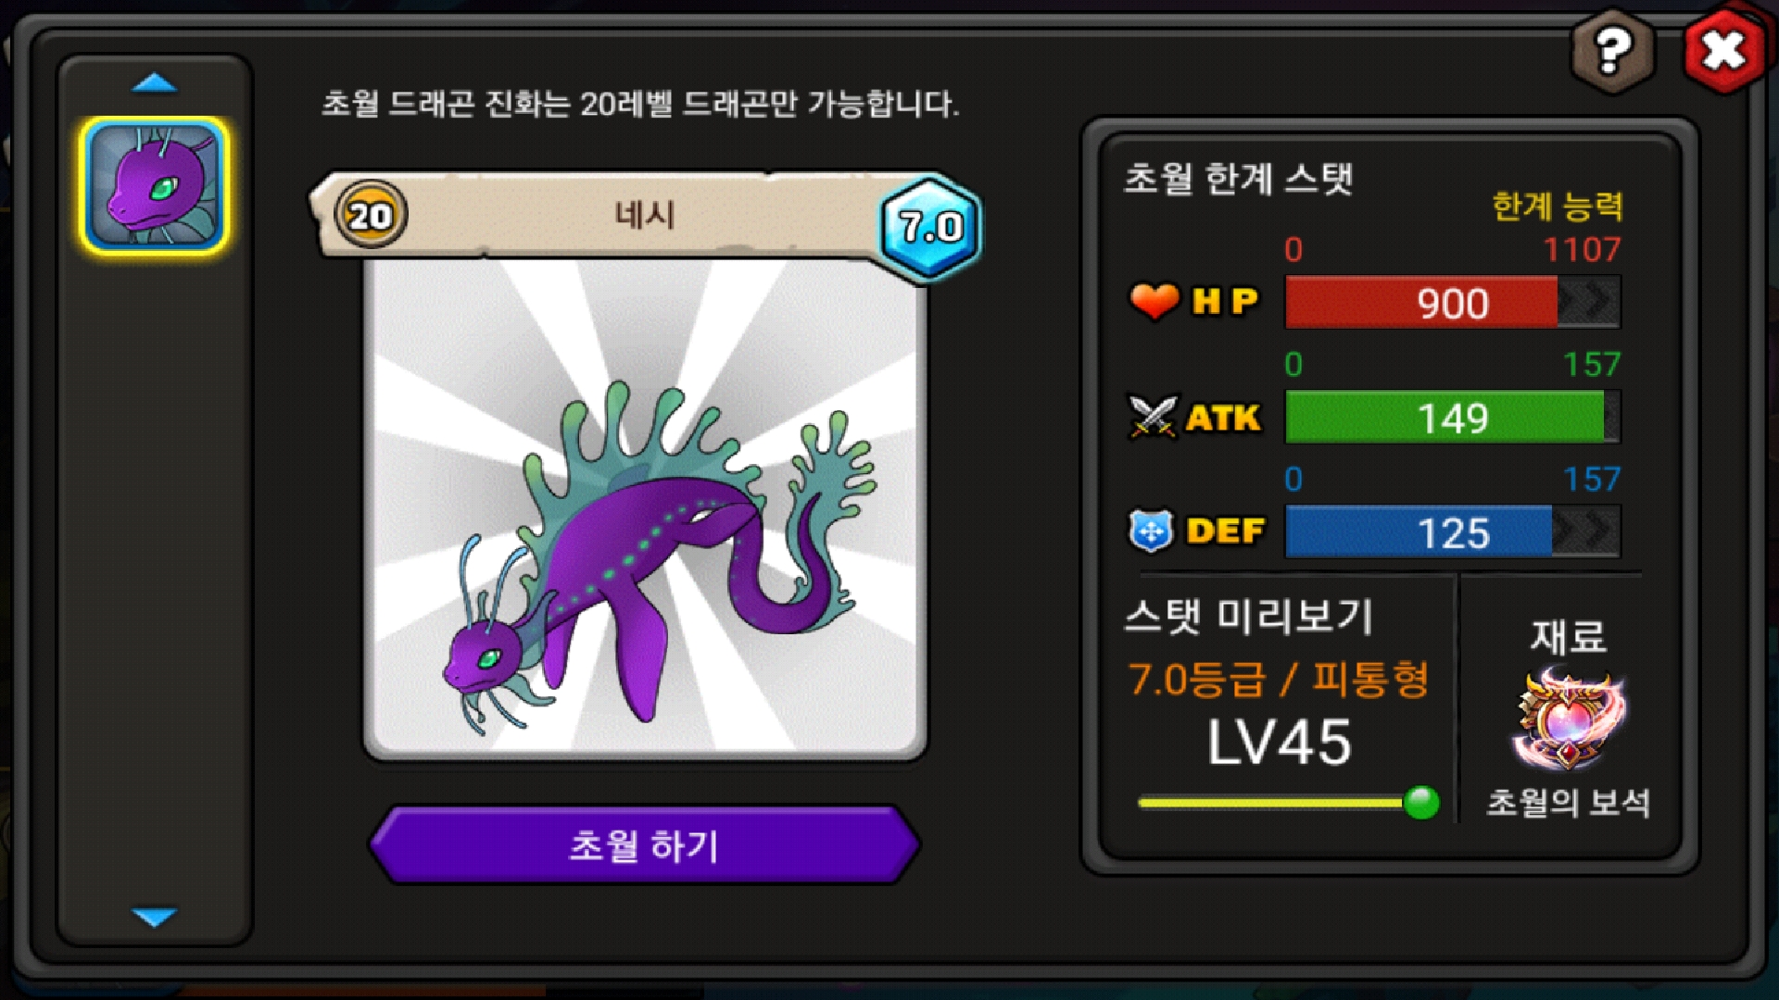
Task: Click the down arrow in dragon list
Action: 154,917
